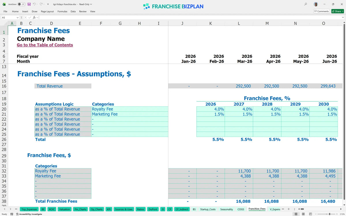The width and height of the screenshot is (346, 216).
Task: Select Marketing Fee 2027 percentage cell
Action: (x=239, y=114)
